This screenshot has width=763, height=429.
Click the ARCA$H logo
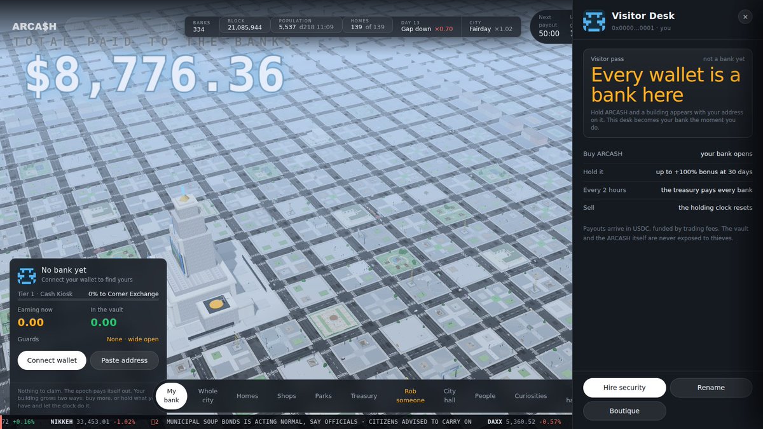(x=34, y=26)
